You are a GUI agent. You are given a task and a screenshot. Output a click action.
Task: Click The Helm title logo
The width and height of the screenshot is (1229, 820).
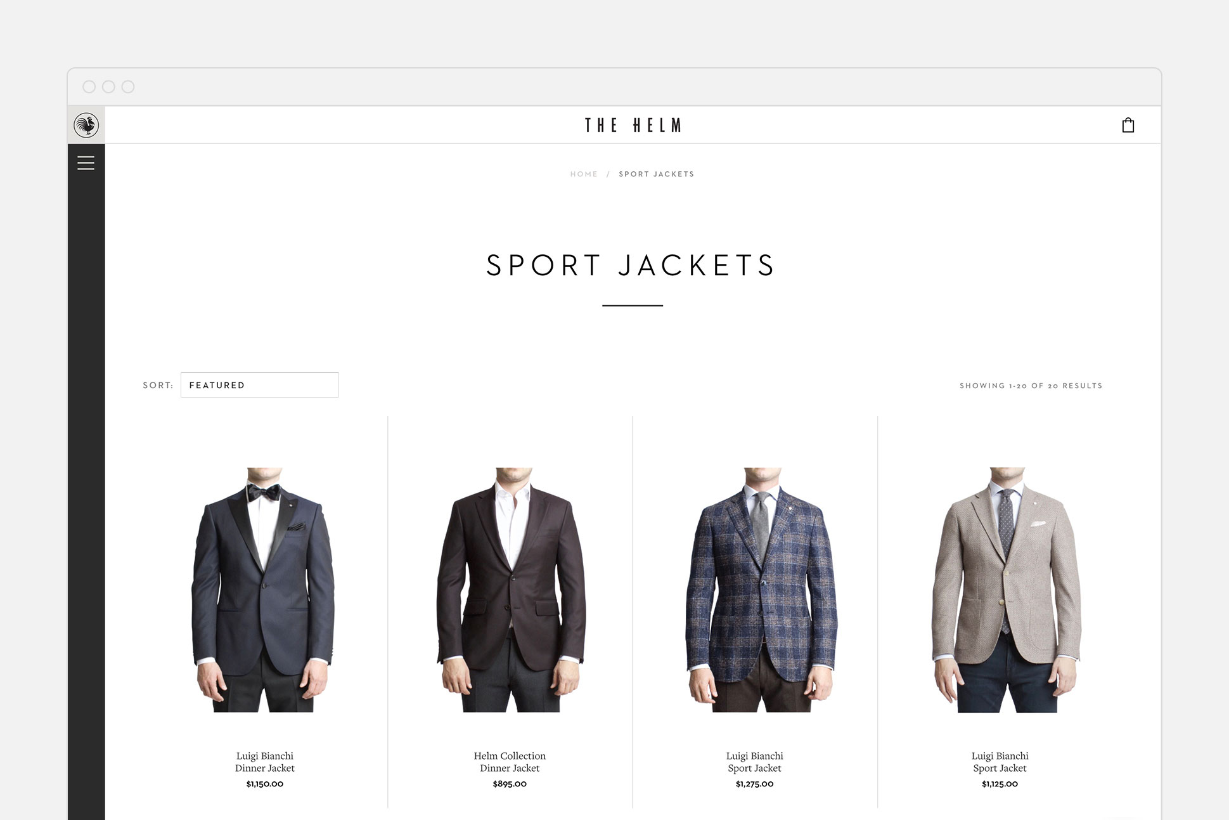coord(633,125)
